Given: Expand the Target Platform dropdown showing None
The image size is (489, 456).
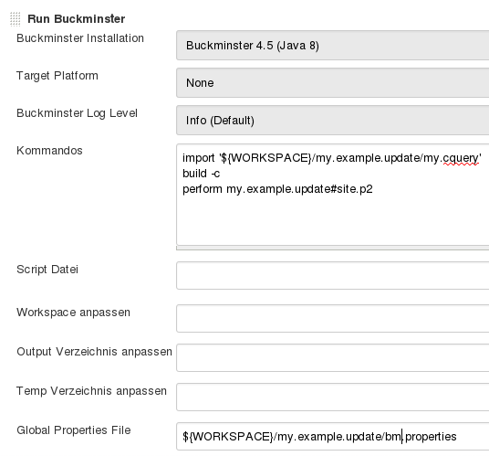Looking at the screenshot, I should [332, 83].
